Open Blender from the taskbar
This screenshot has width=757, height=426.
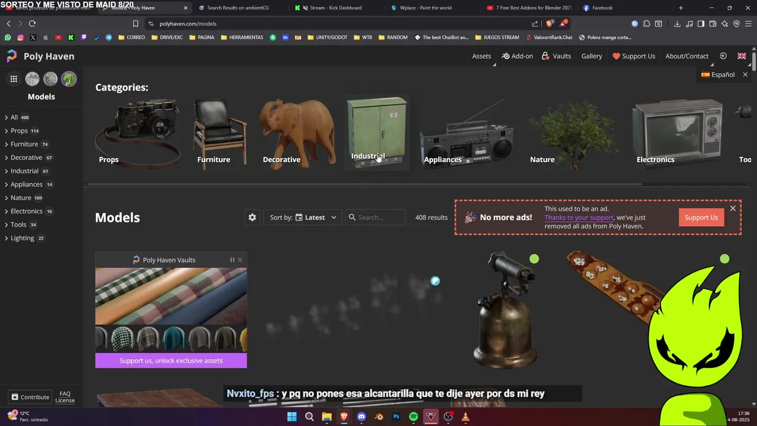tap(379, 417)
